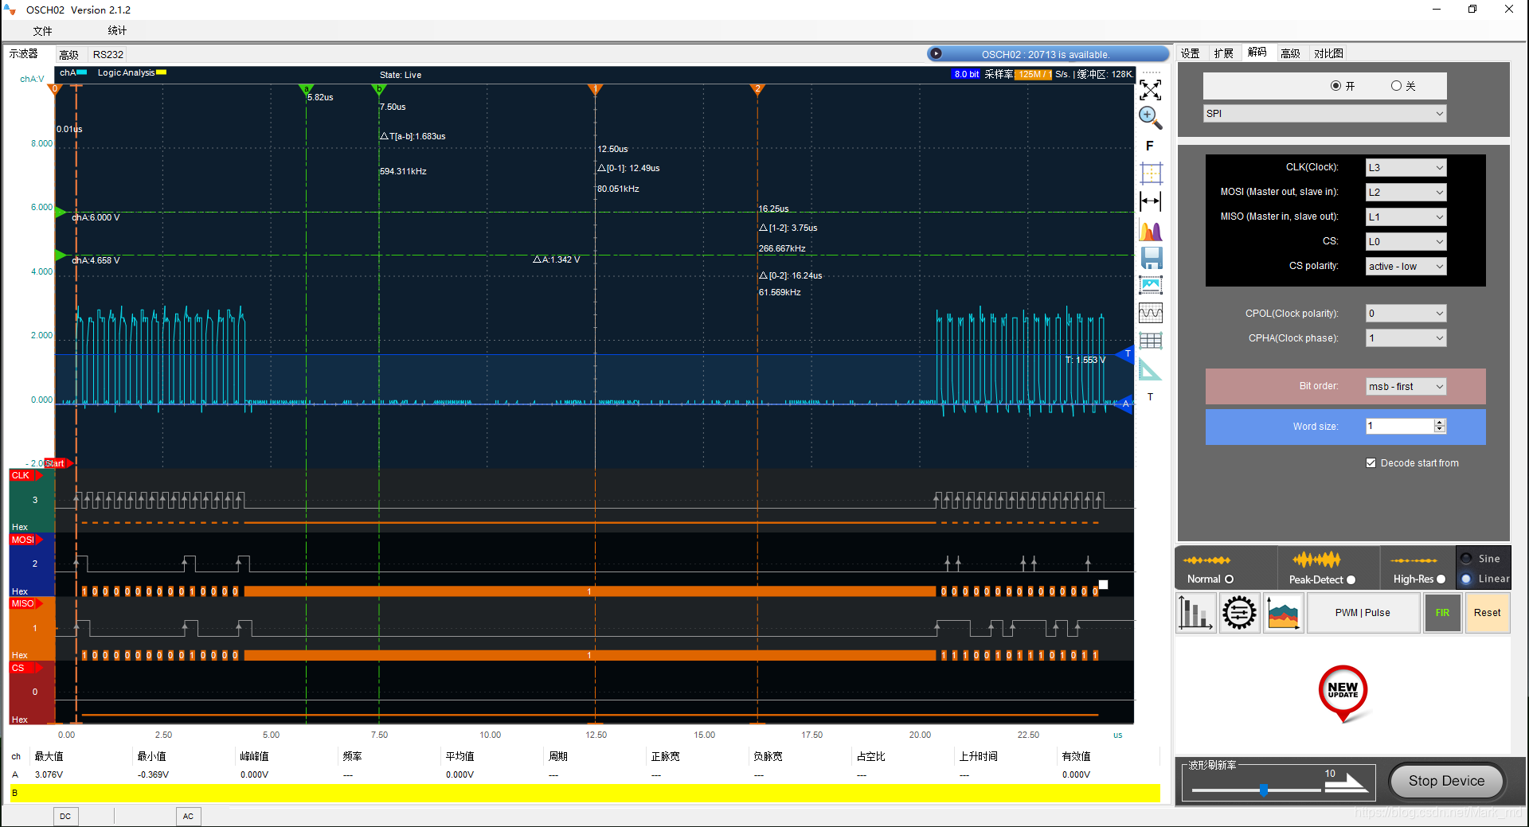Click the fit-to-screen expand arrows icon
The image size is (1529, 827).
[x=1150, y=89]
